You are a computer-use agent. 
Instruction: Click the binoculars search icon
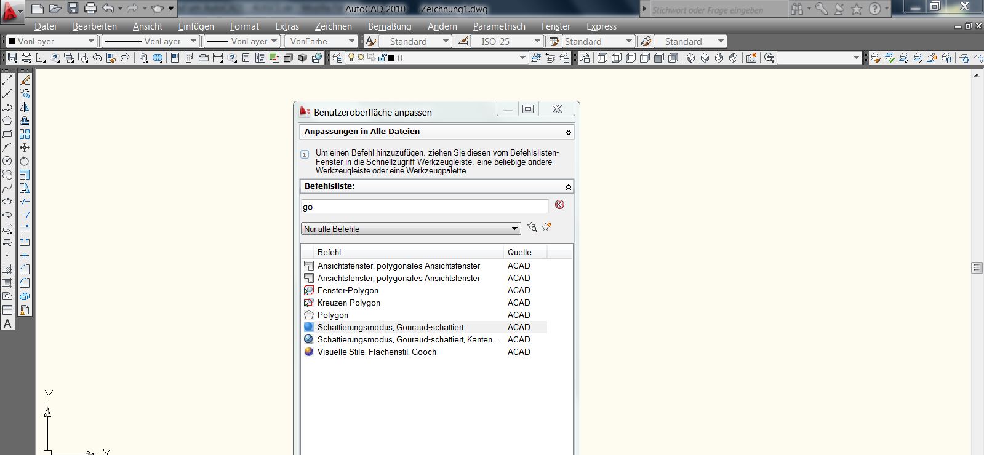797,9
